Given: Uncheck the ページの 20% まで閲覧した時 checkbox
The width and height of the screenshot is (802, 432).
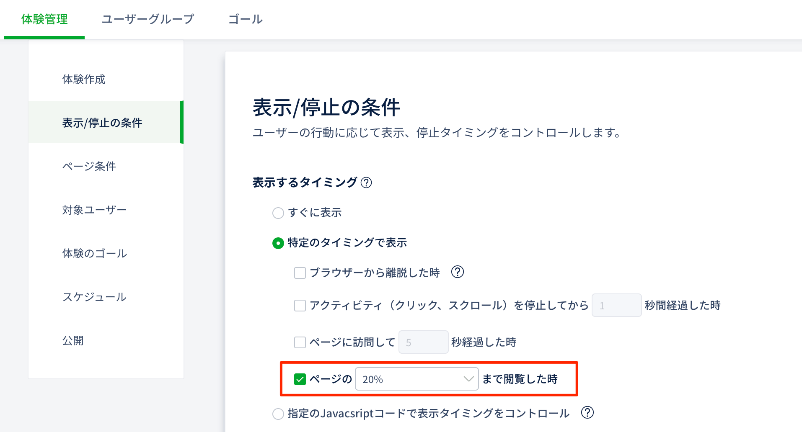Looking at the screenshot, I should pyautogui.click(x=300, y=379).
